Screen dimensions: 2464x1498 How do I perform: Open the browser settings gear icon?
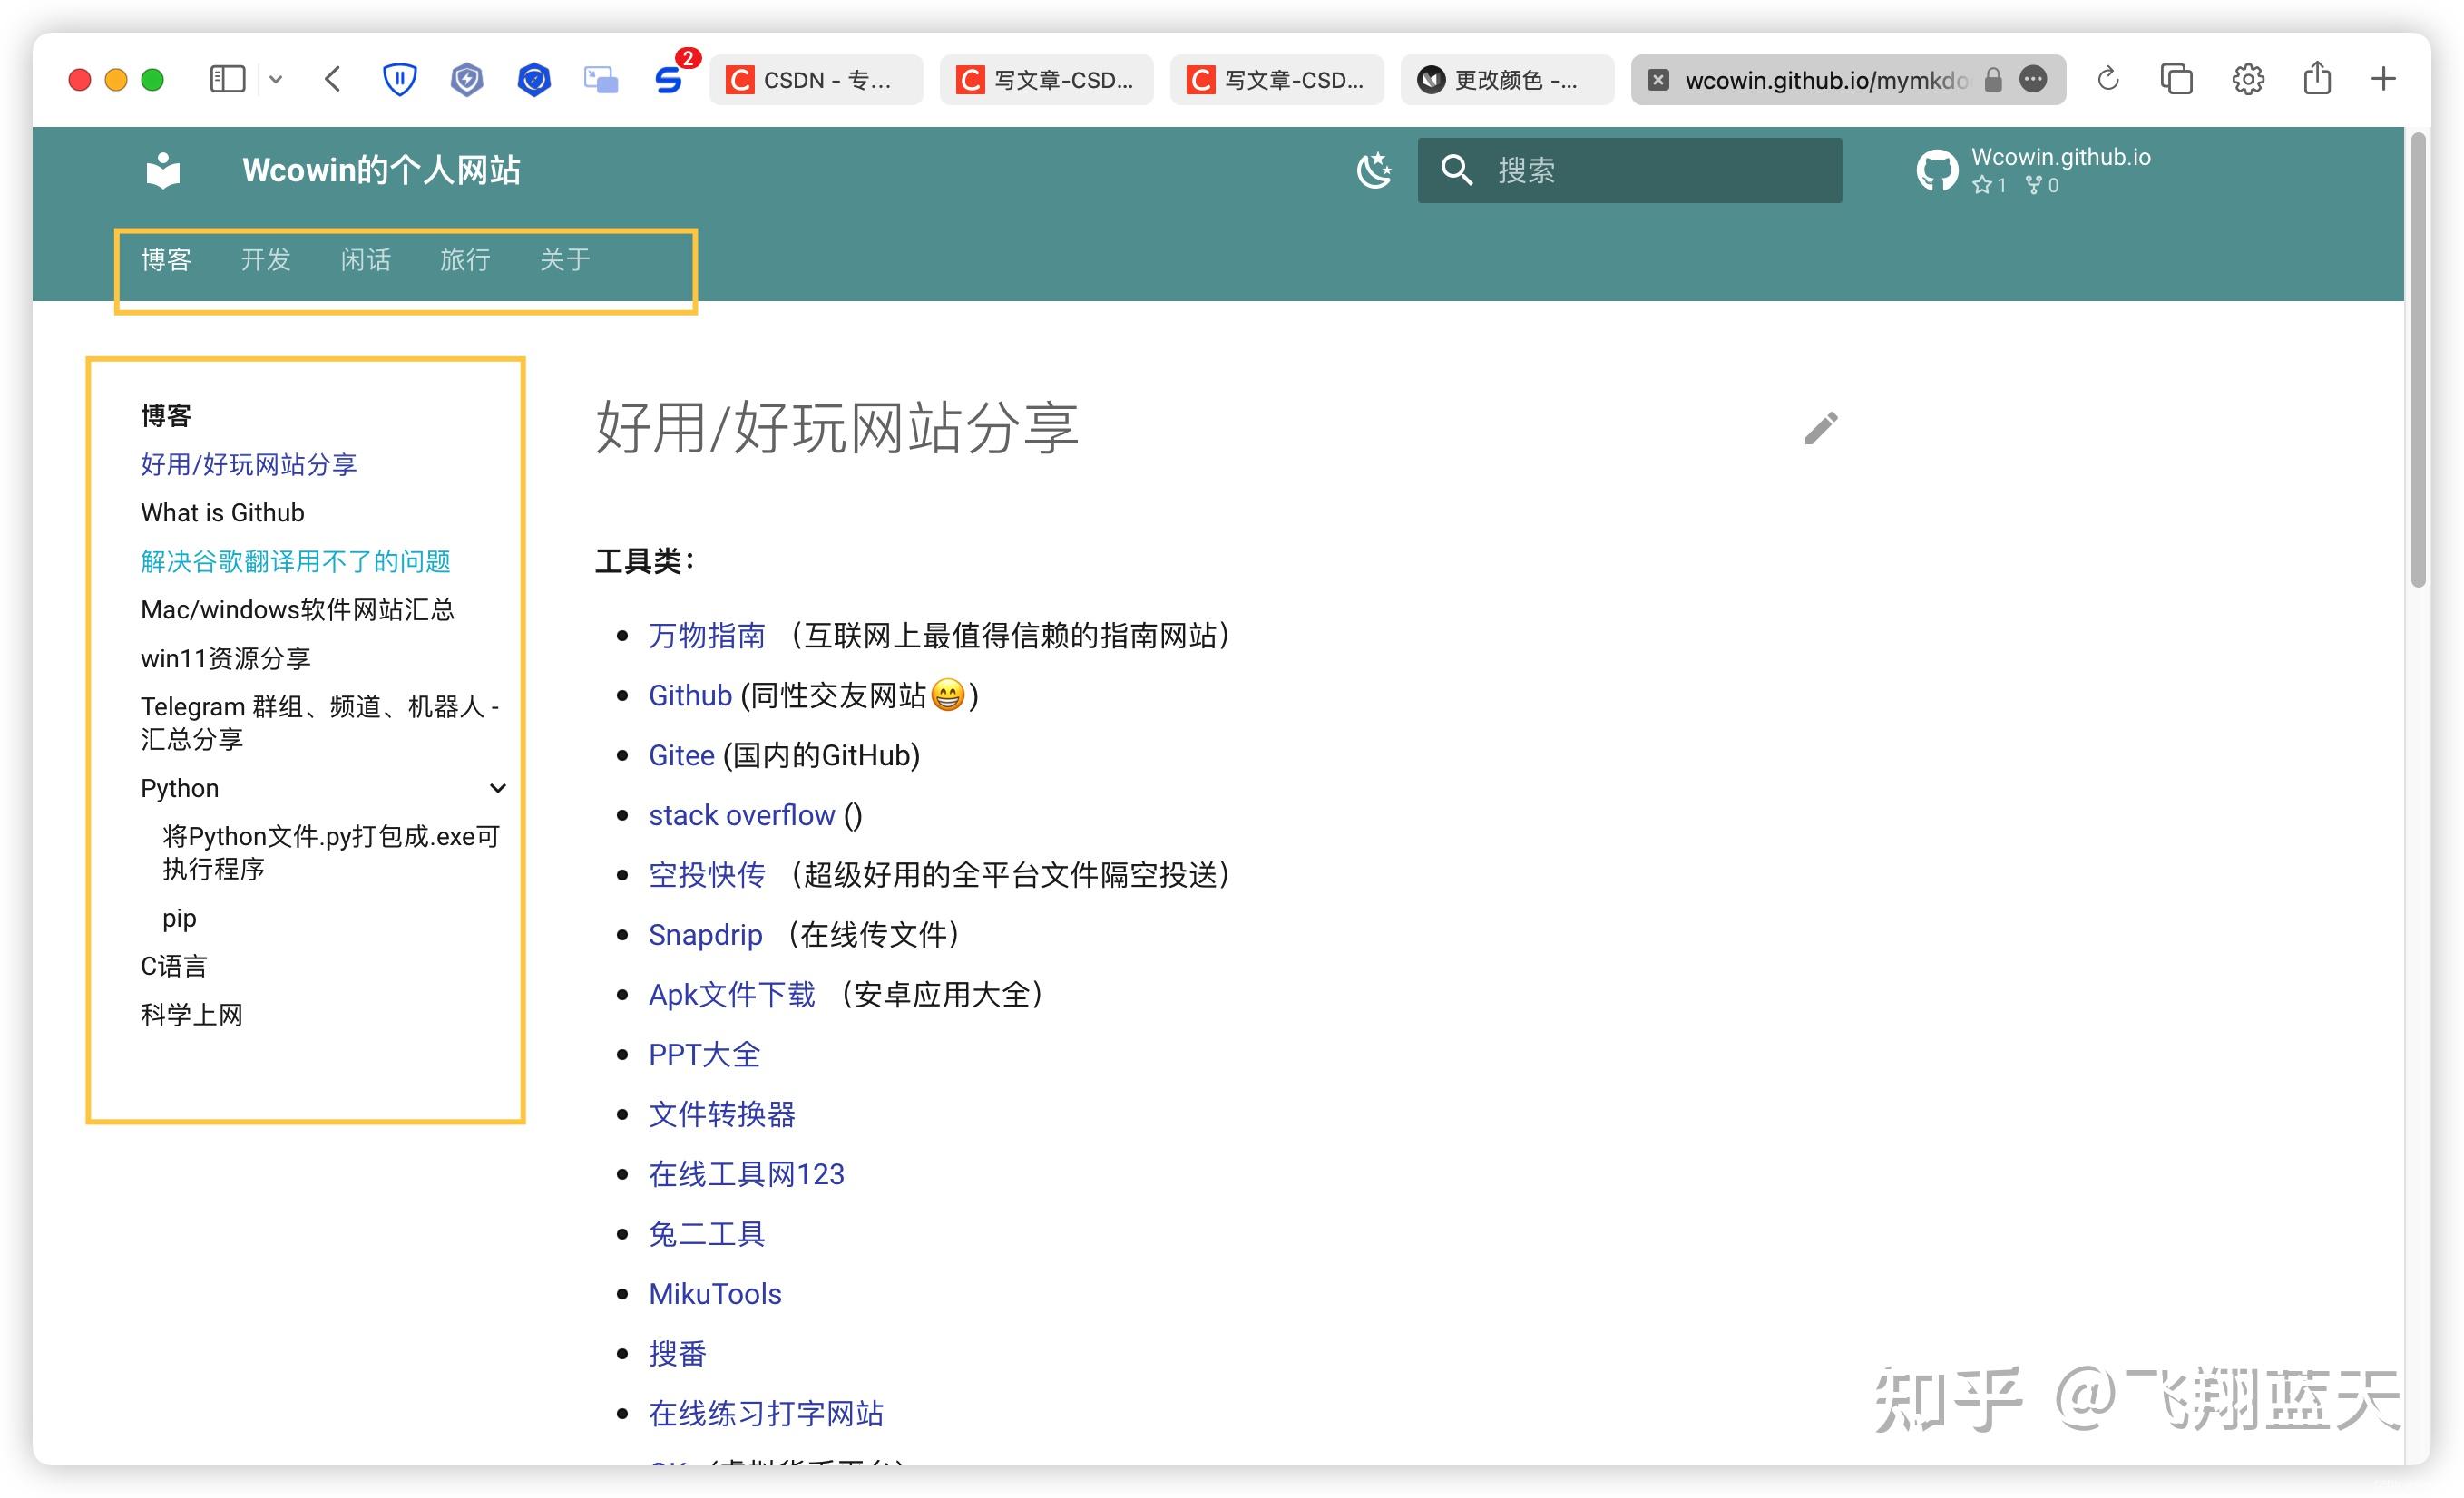[x=2247, y=79]
